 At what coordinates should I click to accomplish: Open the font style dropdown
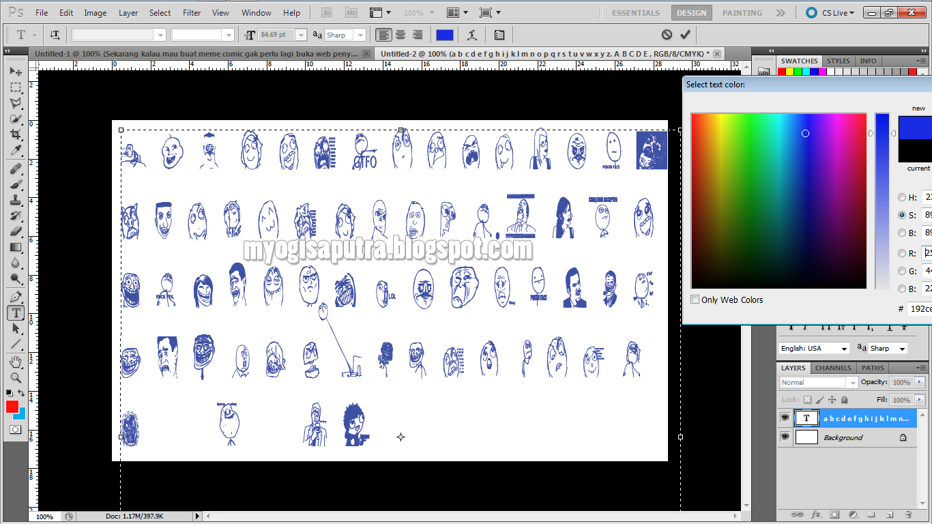click(229, 35)
